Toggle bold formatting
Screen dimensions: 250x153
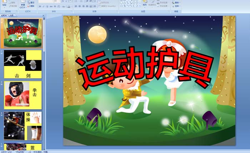(x=40, y=6)
